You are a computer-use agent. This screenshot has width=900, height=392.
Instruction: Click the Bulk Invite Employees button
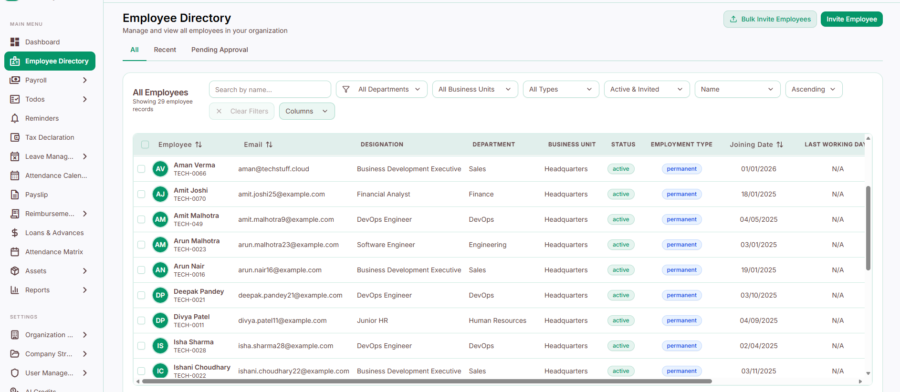pyautogui.click(x=770, y=19)
